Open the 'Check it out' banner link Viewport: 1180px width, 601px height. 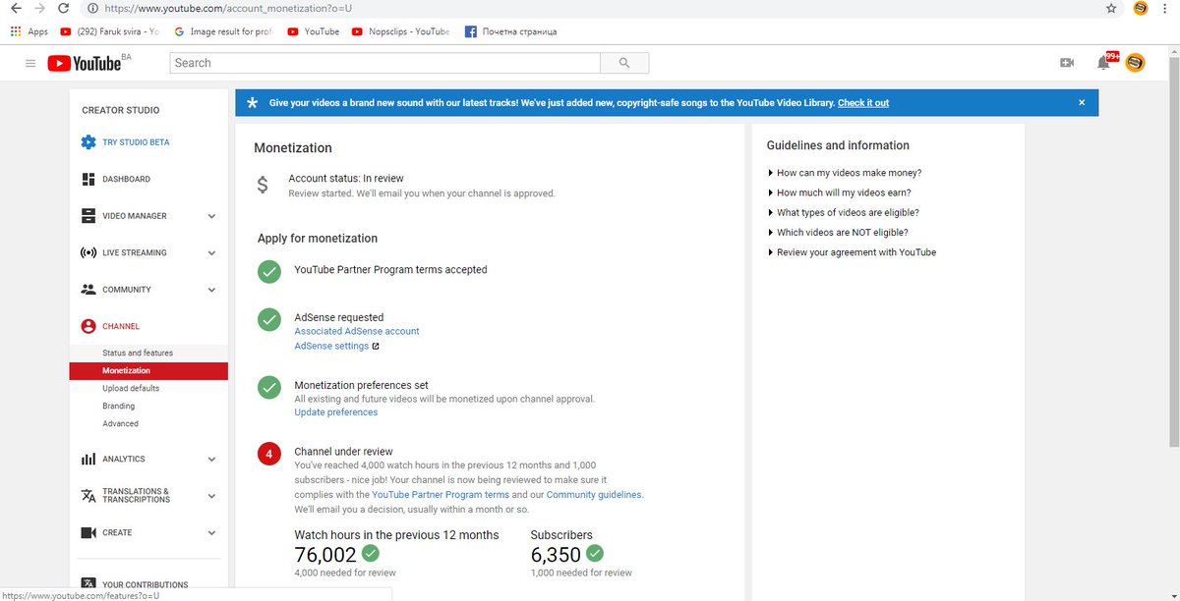point(863,102)
